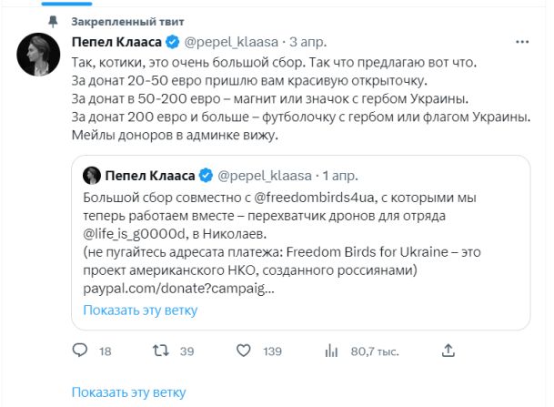
Task: Expand Показать эту ветку inside the quoted tweet
Action: [140, 310]
